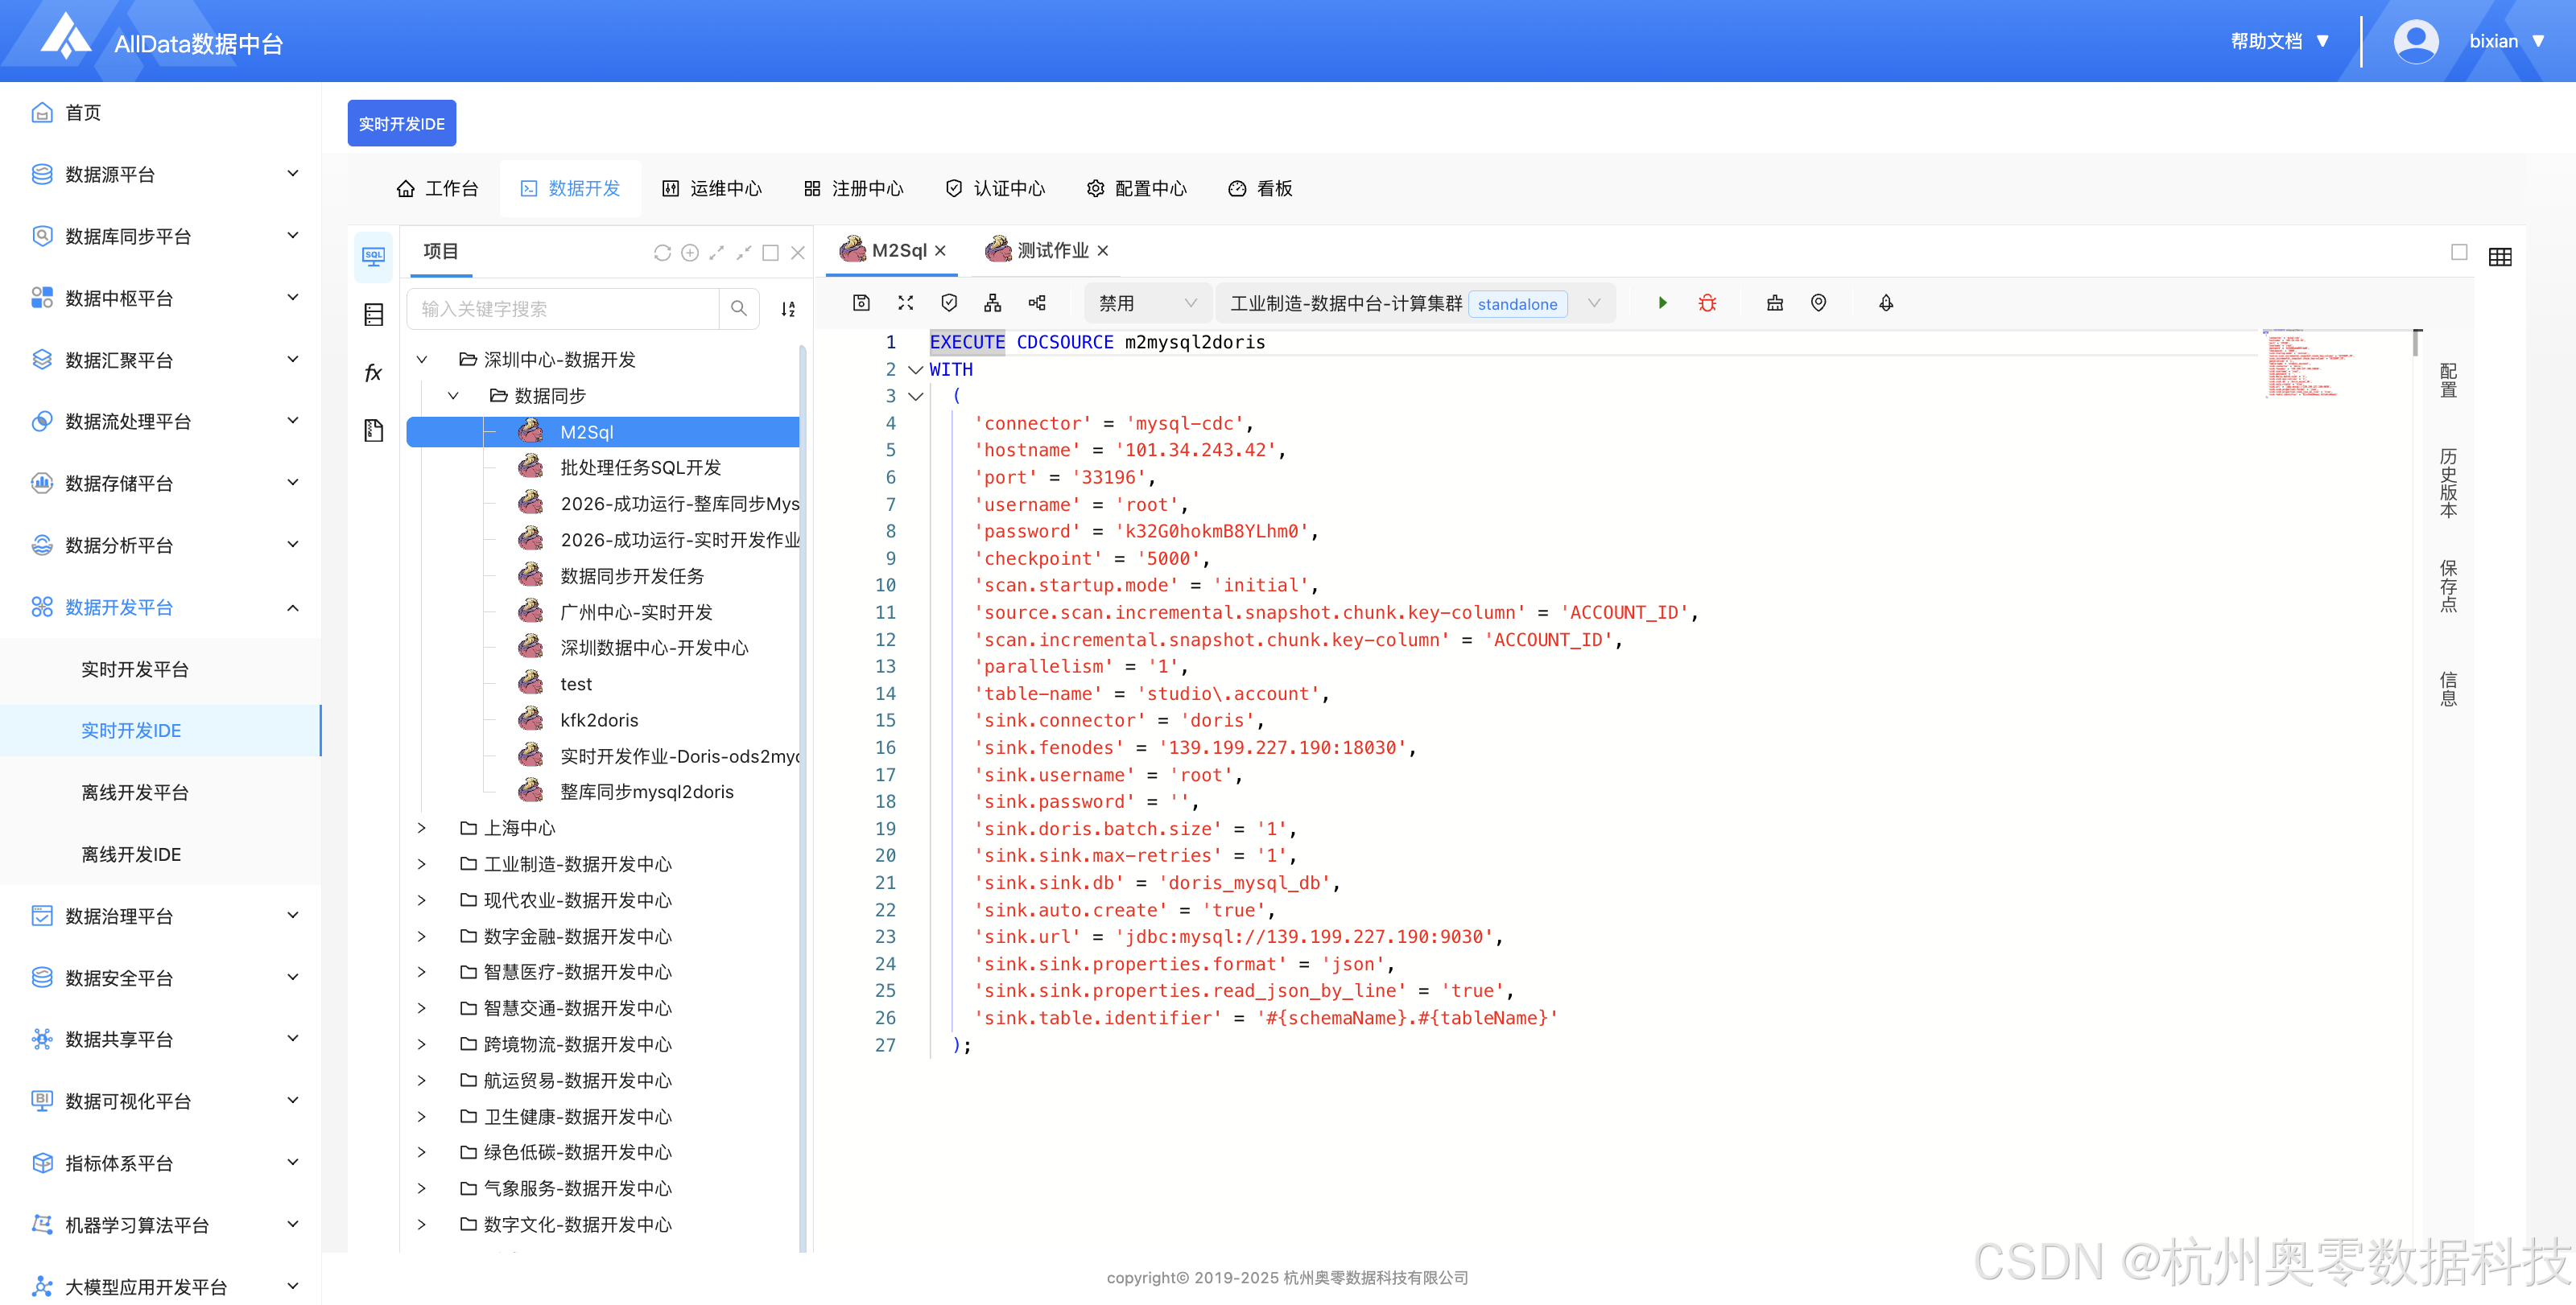Click the fullscreen expand icon in editor toolbar

[x=905, y=303]
